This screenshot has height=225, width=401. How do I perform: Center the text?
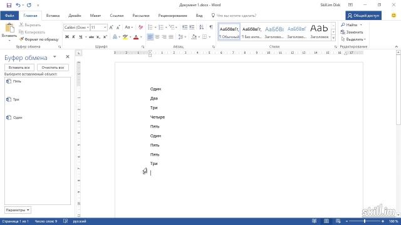point(157,37)
